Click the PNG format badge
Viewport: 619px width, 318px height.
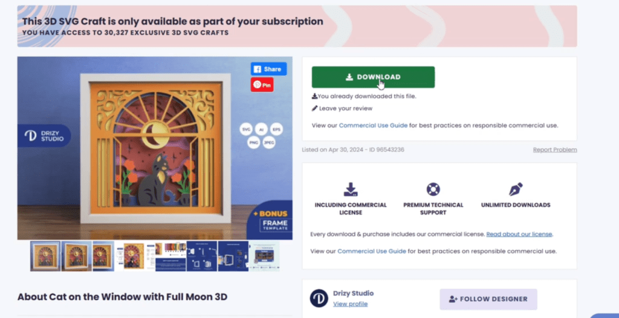pos(254,143)
